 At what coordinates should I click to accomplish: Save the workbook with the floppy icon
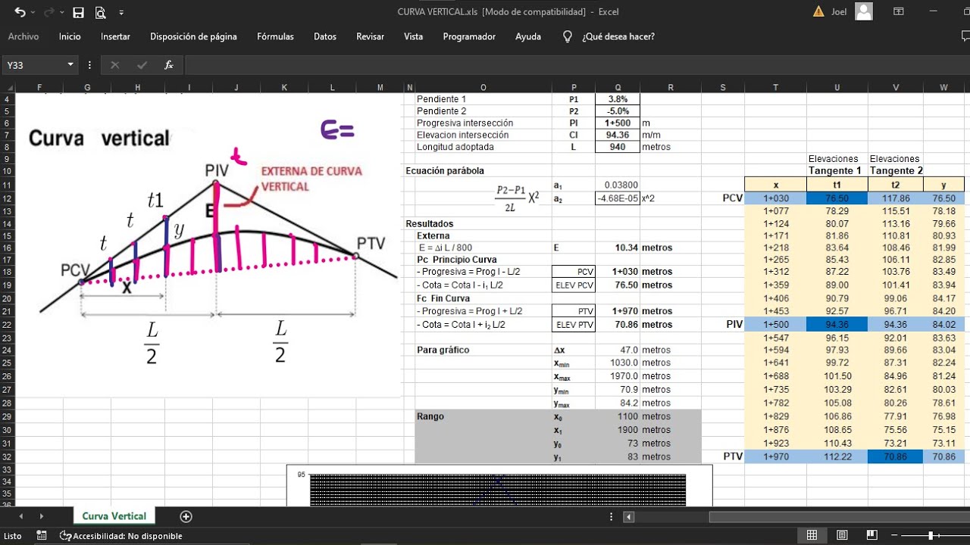click(78, 12)
